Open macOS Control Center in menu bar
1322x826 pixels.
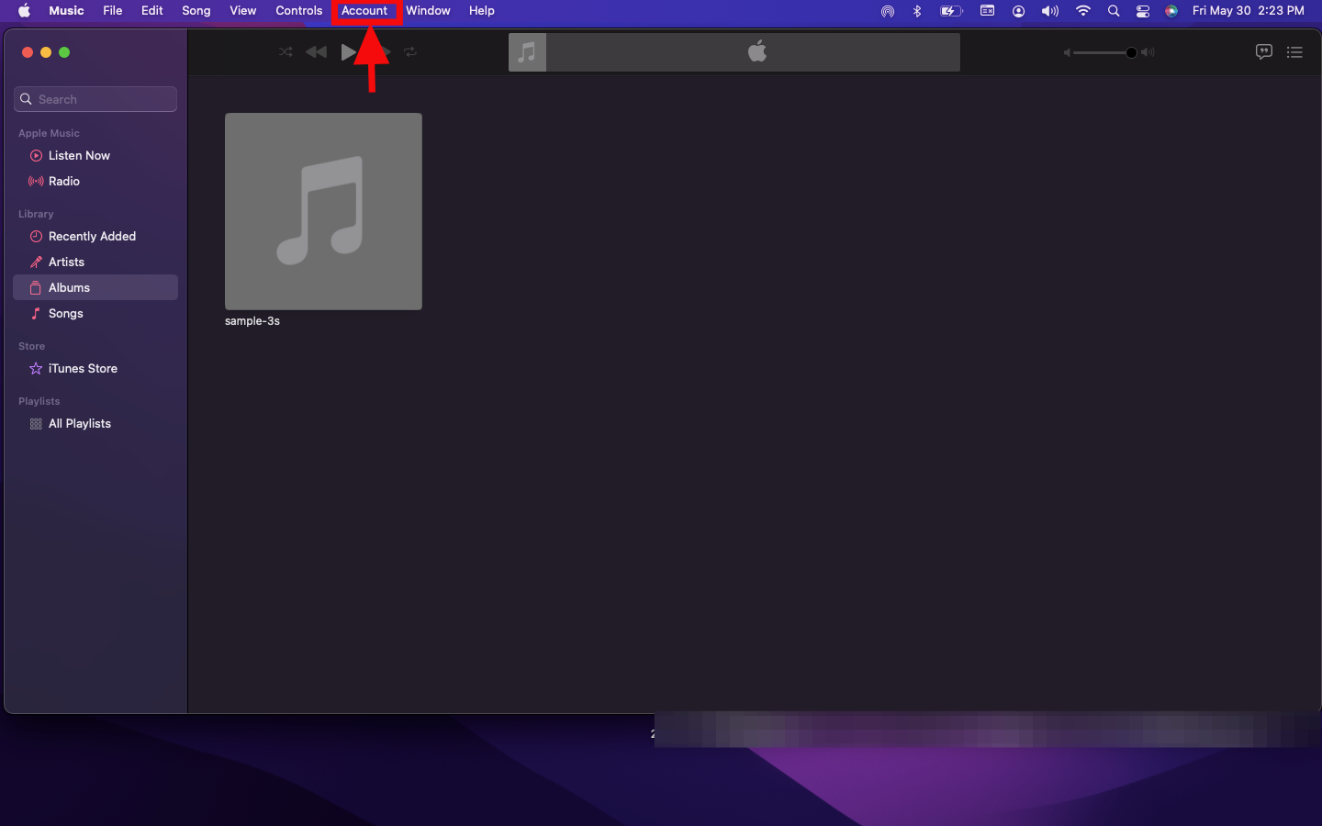pos(1143,11)
